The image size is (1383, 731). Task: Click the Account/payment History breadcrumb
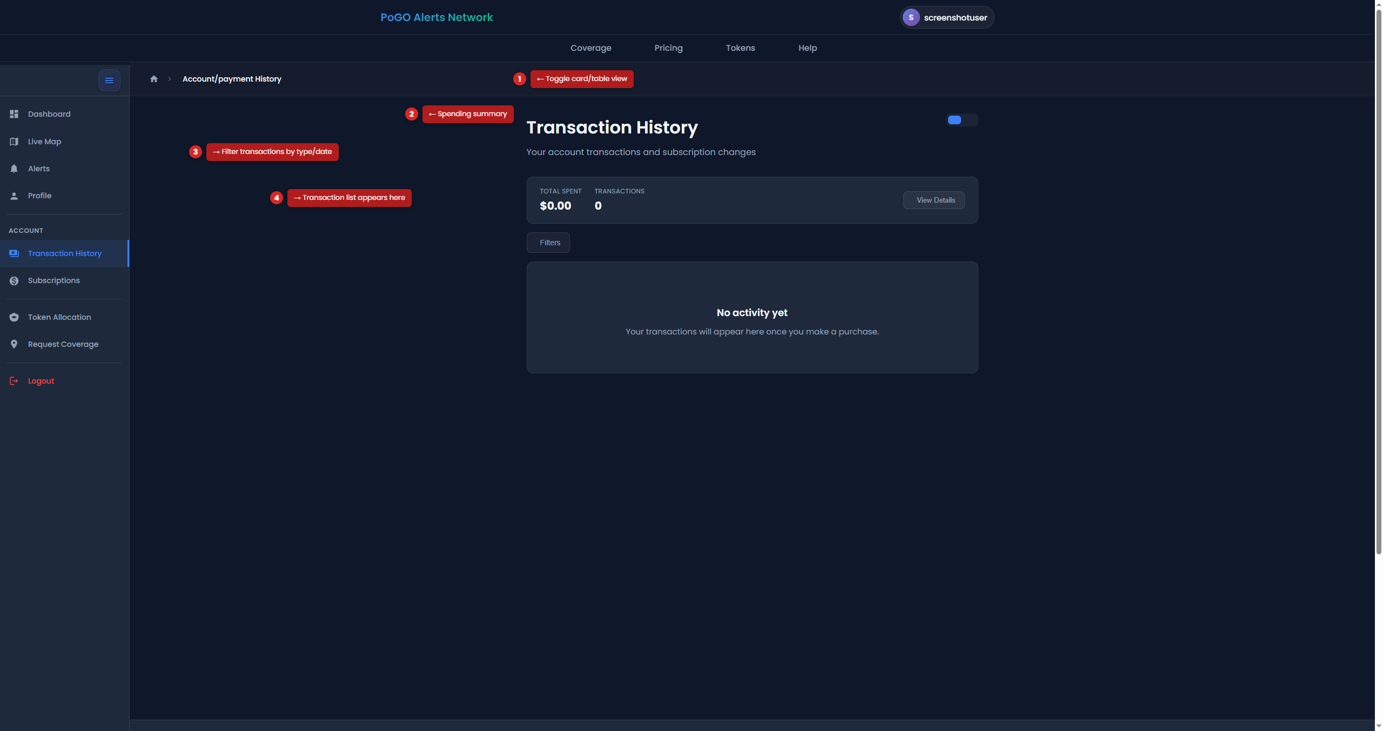point(232,79)
